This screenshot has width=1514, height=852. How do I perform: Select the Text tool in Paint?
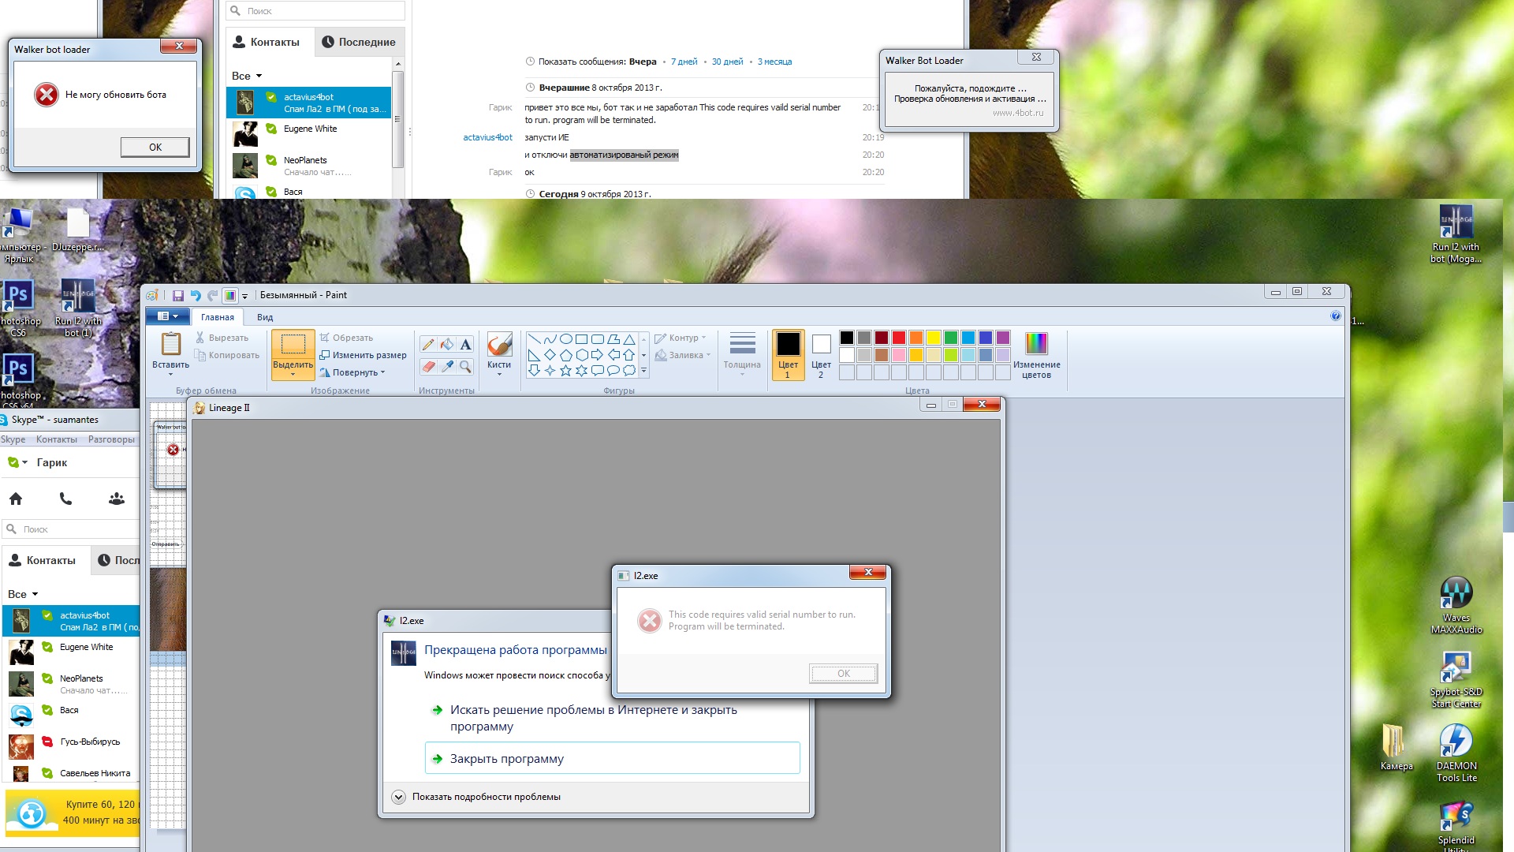(x=466, y=344)
